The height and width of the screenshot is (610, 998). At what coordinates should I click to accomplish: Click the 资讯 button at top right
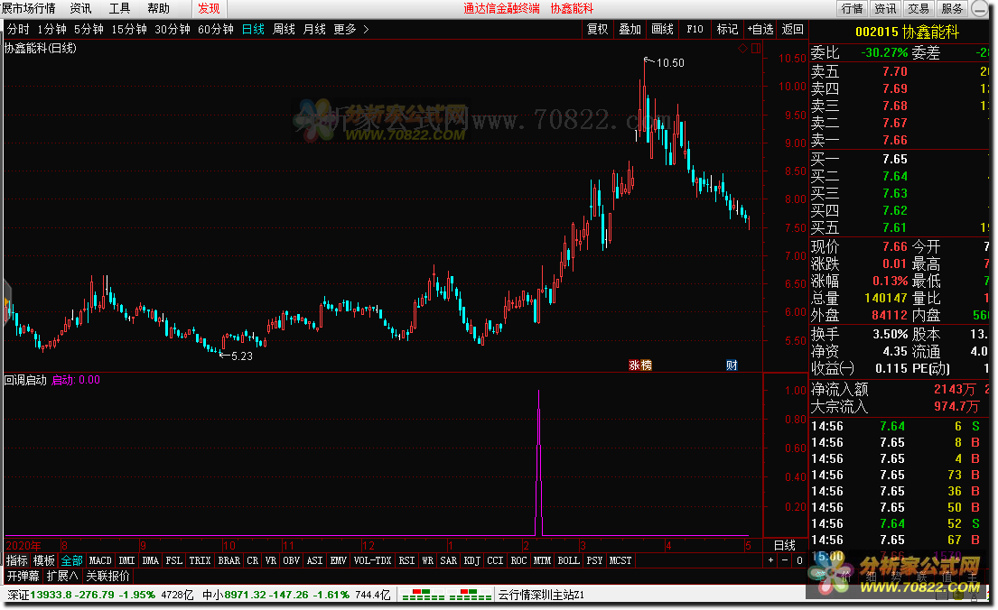[x=885, y=8]
